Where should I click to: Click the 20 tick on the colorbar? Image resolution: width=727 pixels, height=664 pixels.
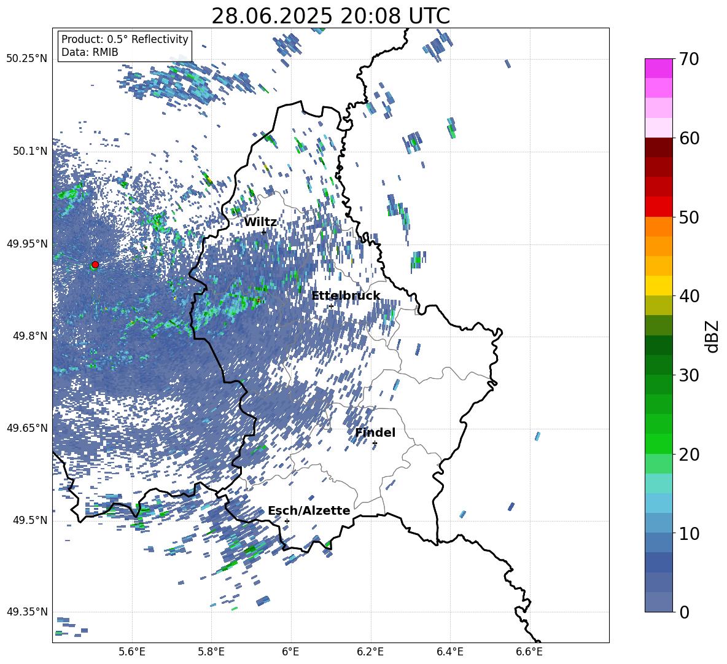pyautogui.click(x=688, y=455)
